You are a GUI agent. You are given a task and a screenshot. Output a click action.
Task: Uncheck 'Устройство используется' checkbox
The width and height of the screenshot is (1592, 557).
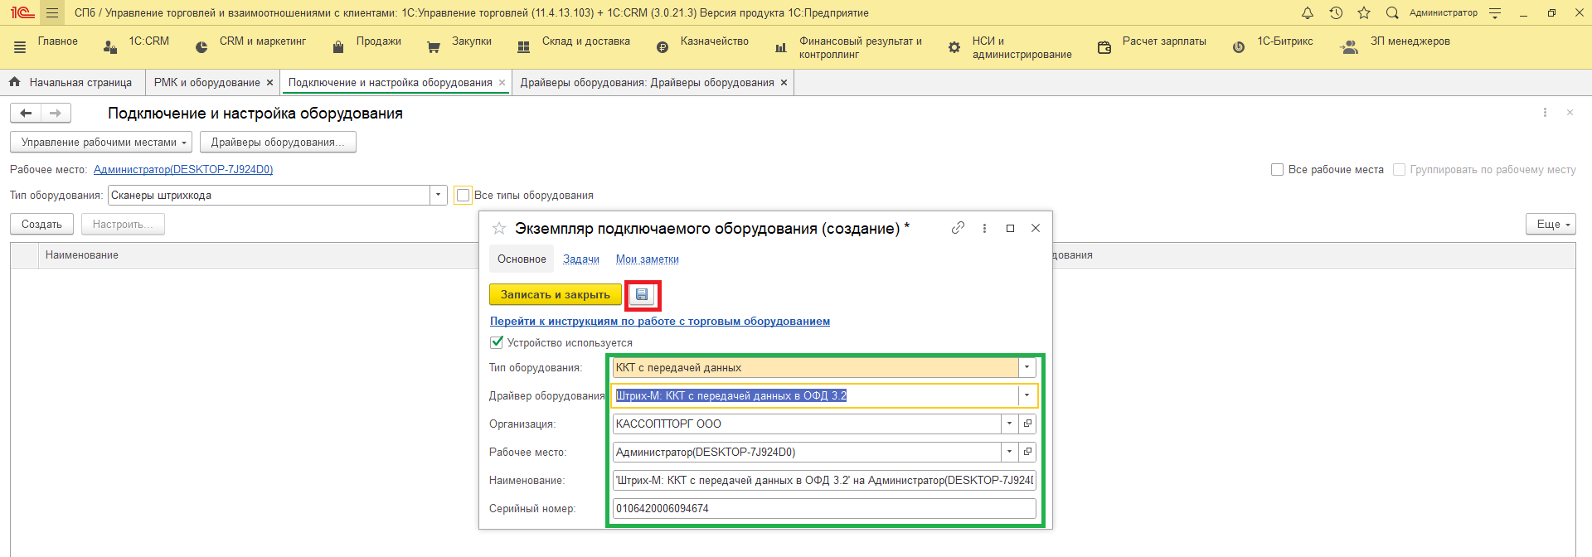[497, 342]
